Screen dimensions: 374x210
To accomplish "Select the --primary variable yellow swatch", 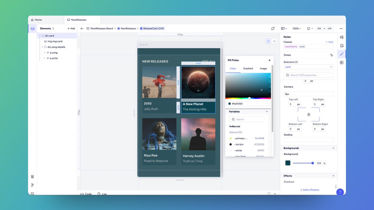I will pos(231,138).
